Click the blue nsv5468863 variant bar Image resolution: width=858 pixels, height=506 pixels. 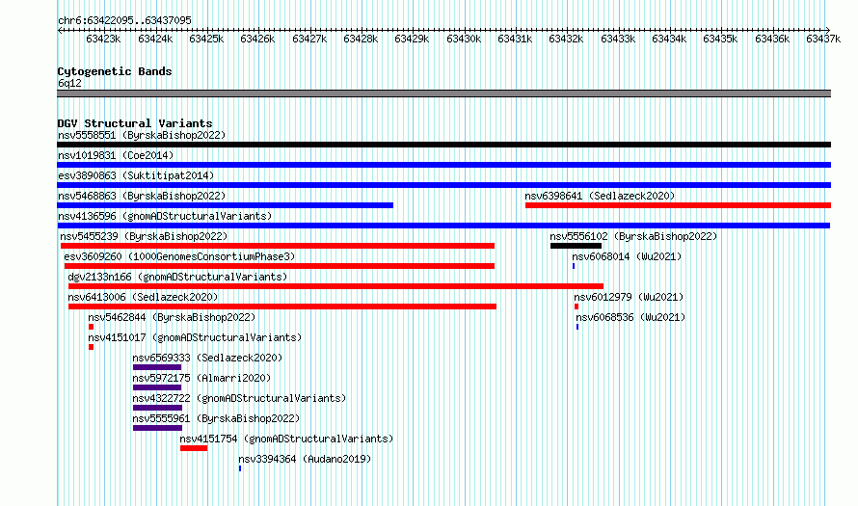pos(225,205)
